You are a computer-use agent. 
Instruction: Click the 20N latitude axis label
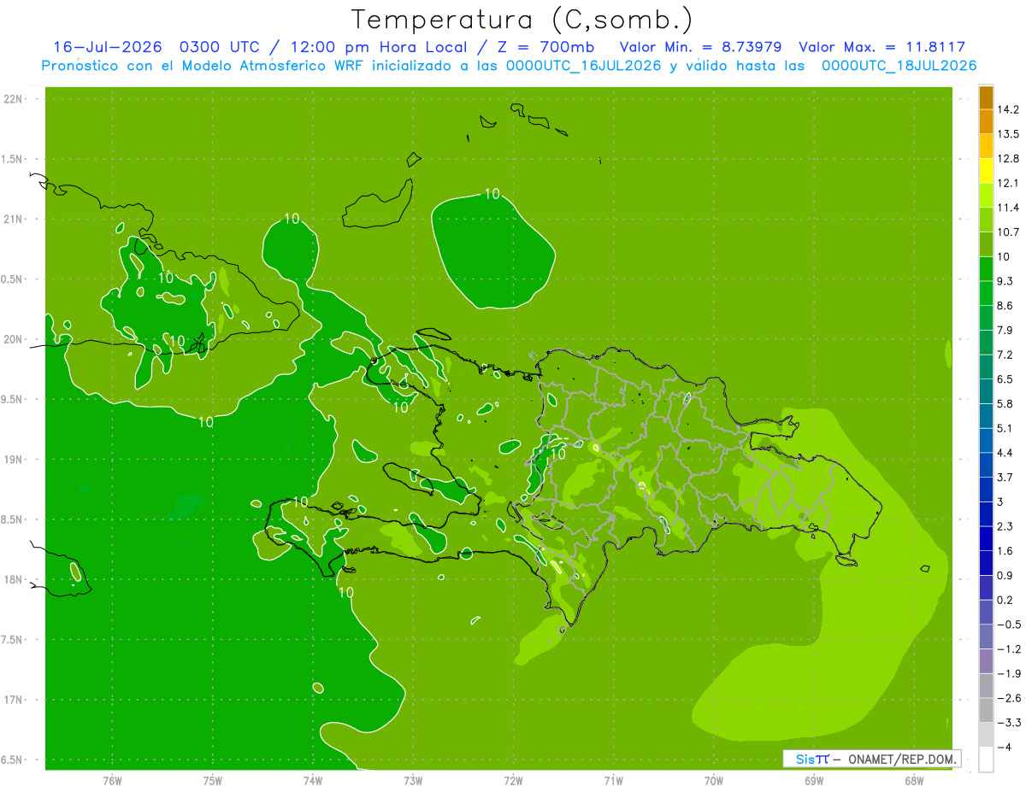pos(14,339)
